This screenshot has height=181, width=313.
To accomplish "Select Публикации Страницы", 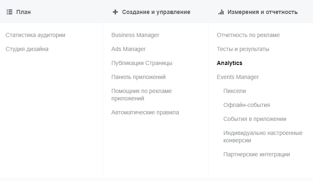I will point(142,63).
